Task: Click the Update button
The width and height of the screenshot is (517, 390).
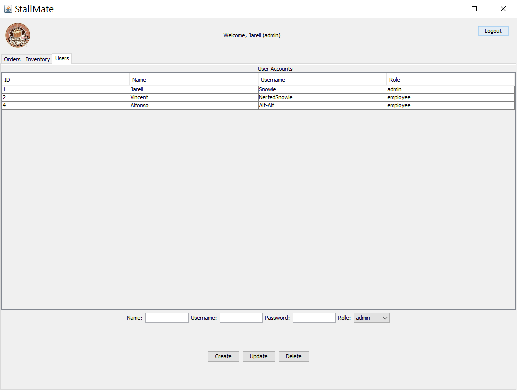Action: 259,356
